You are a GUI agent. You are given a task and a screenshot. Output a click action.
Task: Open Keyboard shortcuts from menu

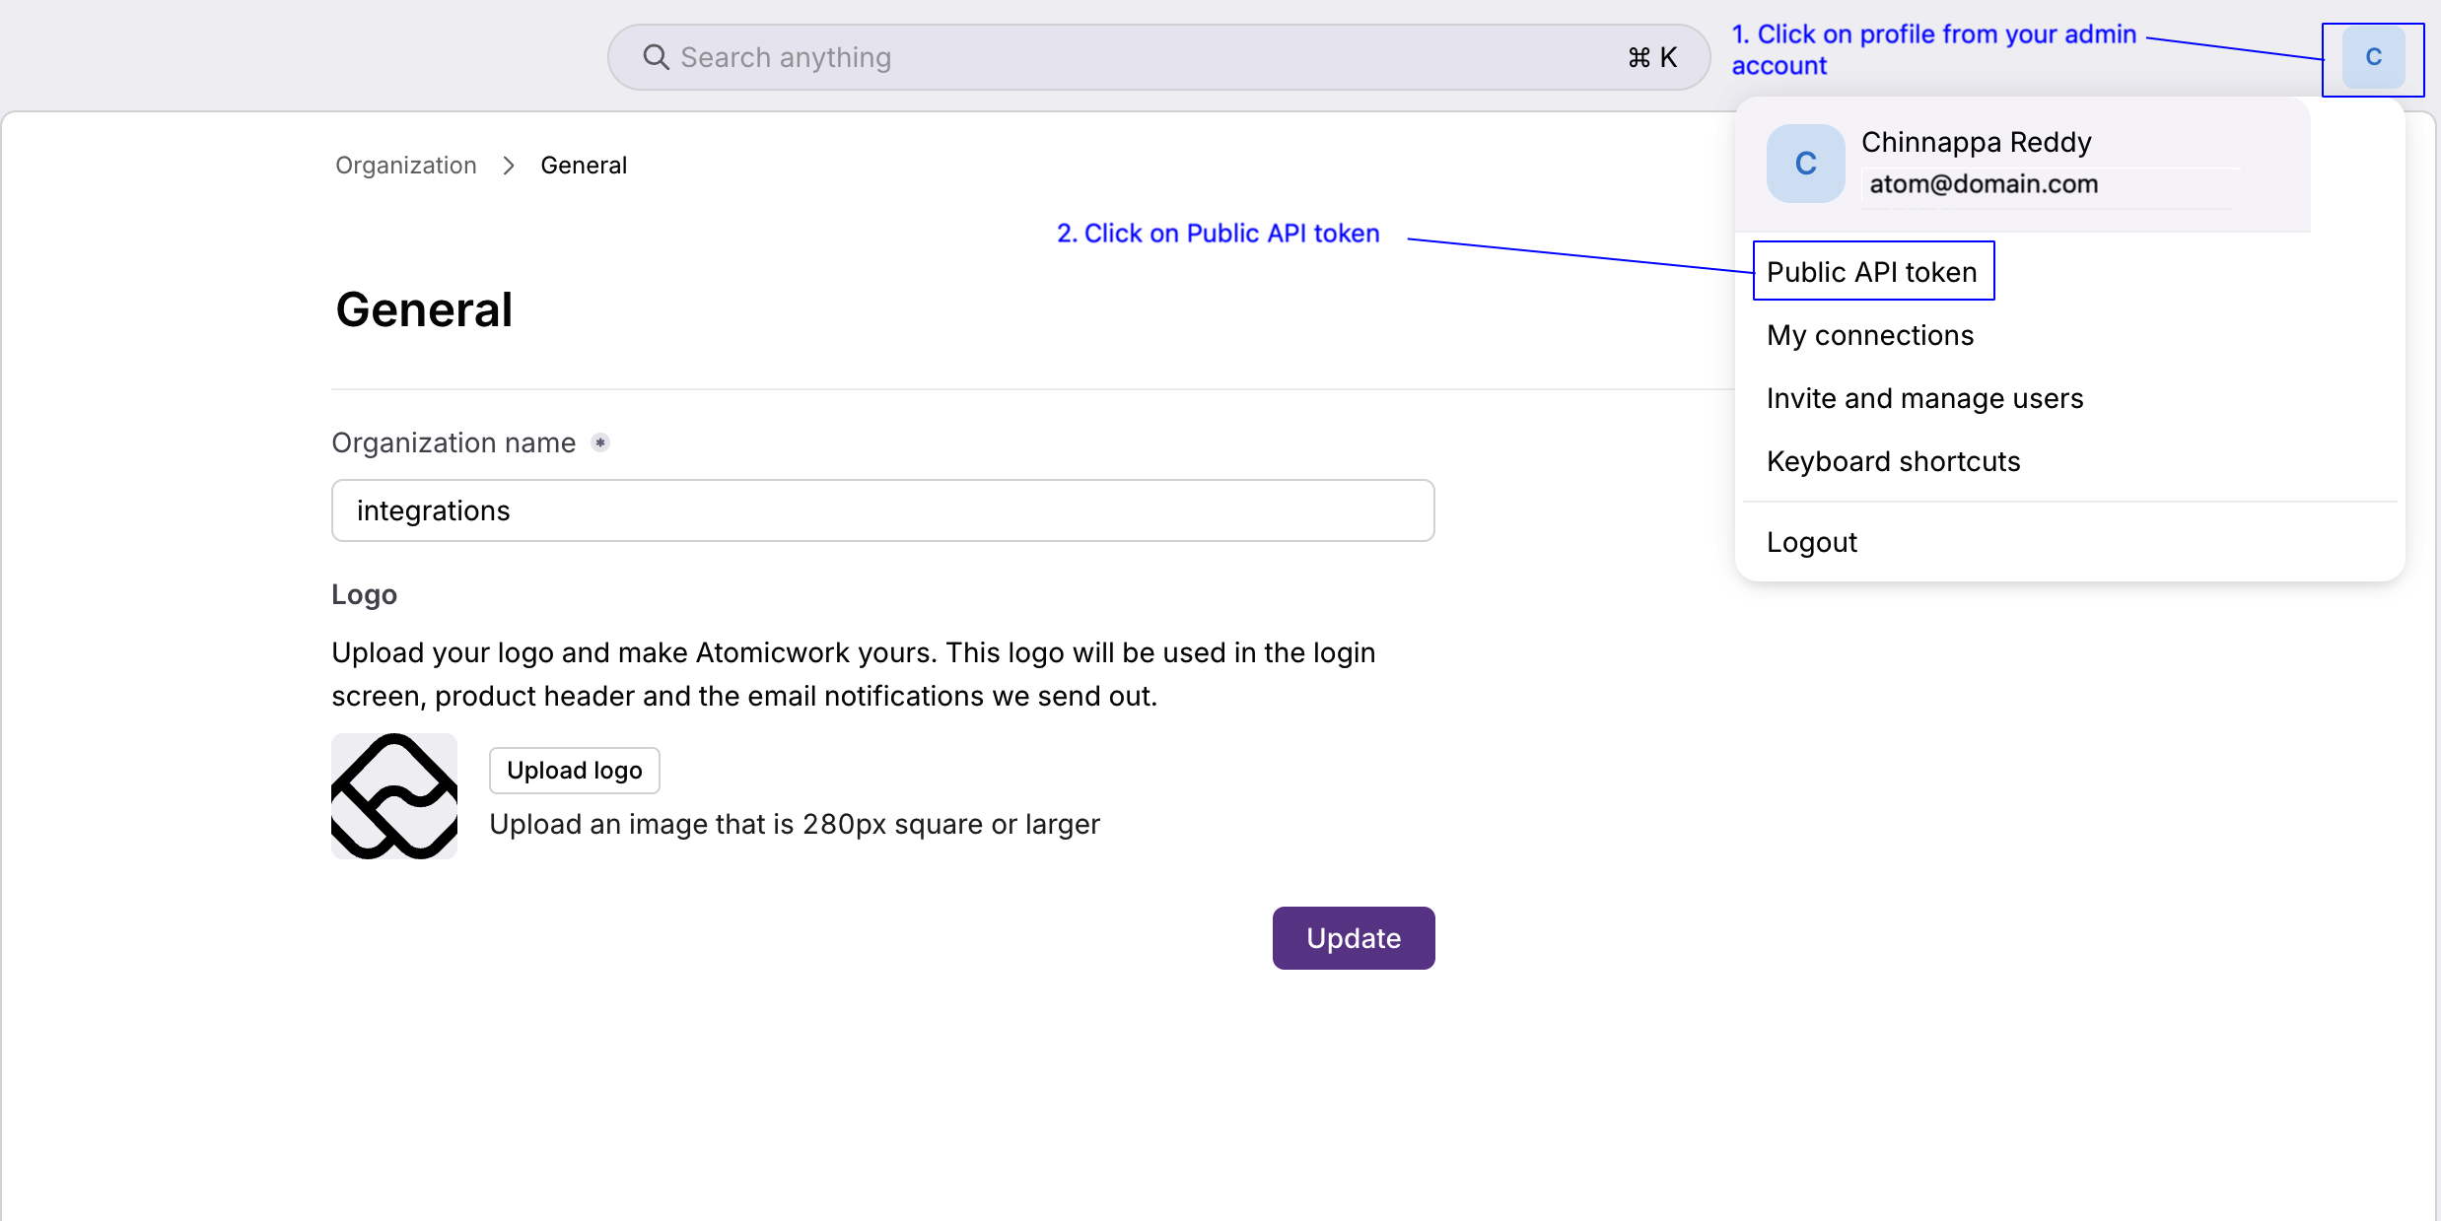coord(1893,461)
